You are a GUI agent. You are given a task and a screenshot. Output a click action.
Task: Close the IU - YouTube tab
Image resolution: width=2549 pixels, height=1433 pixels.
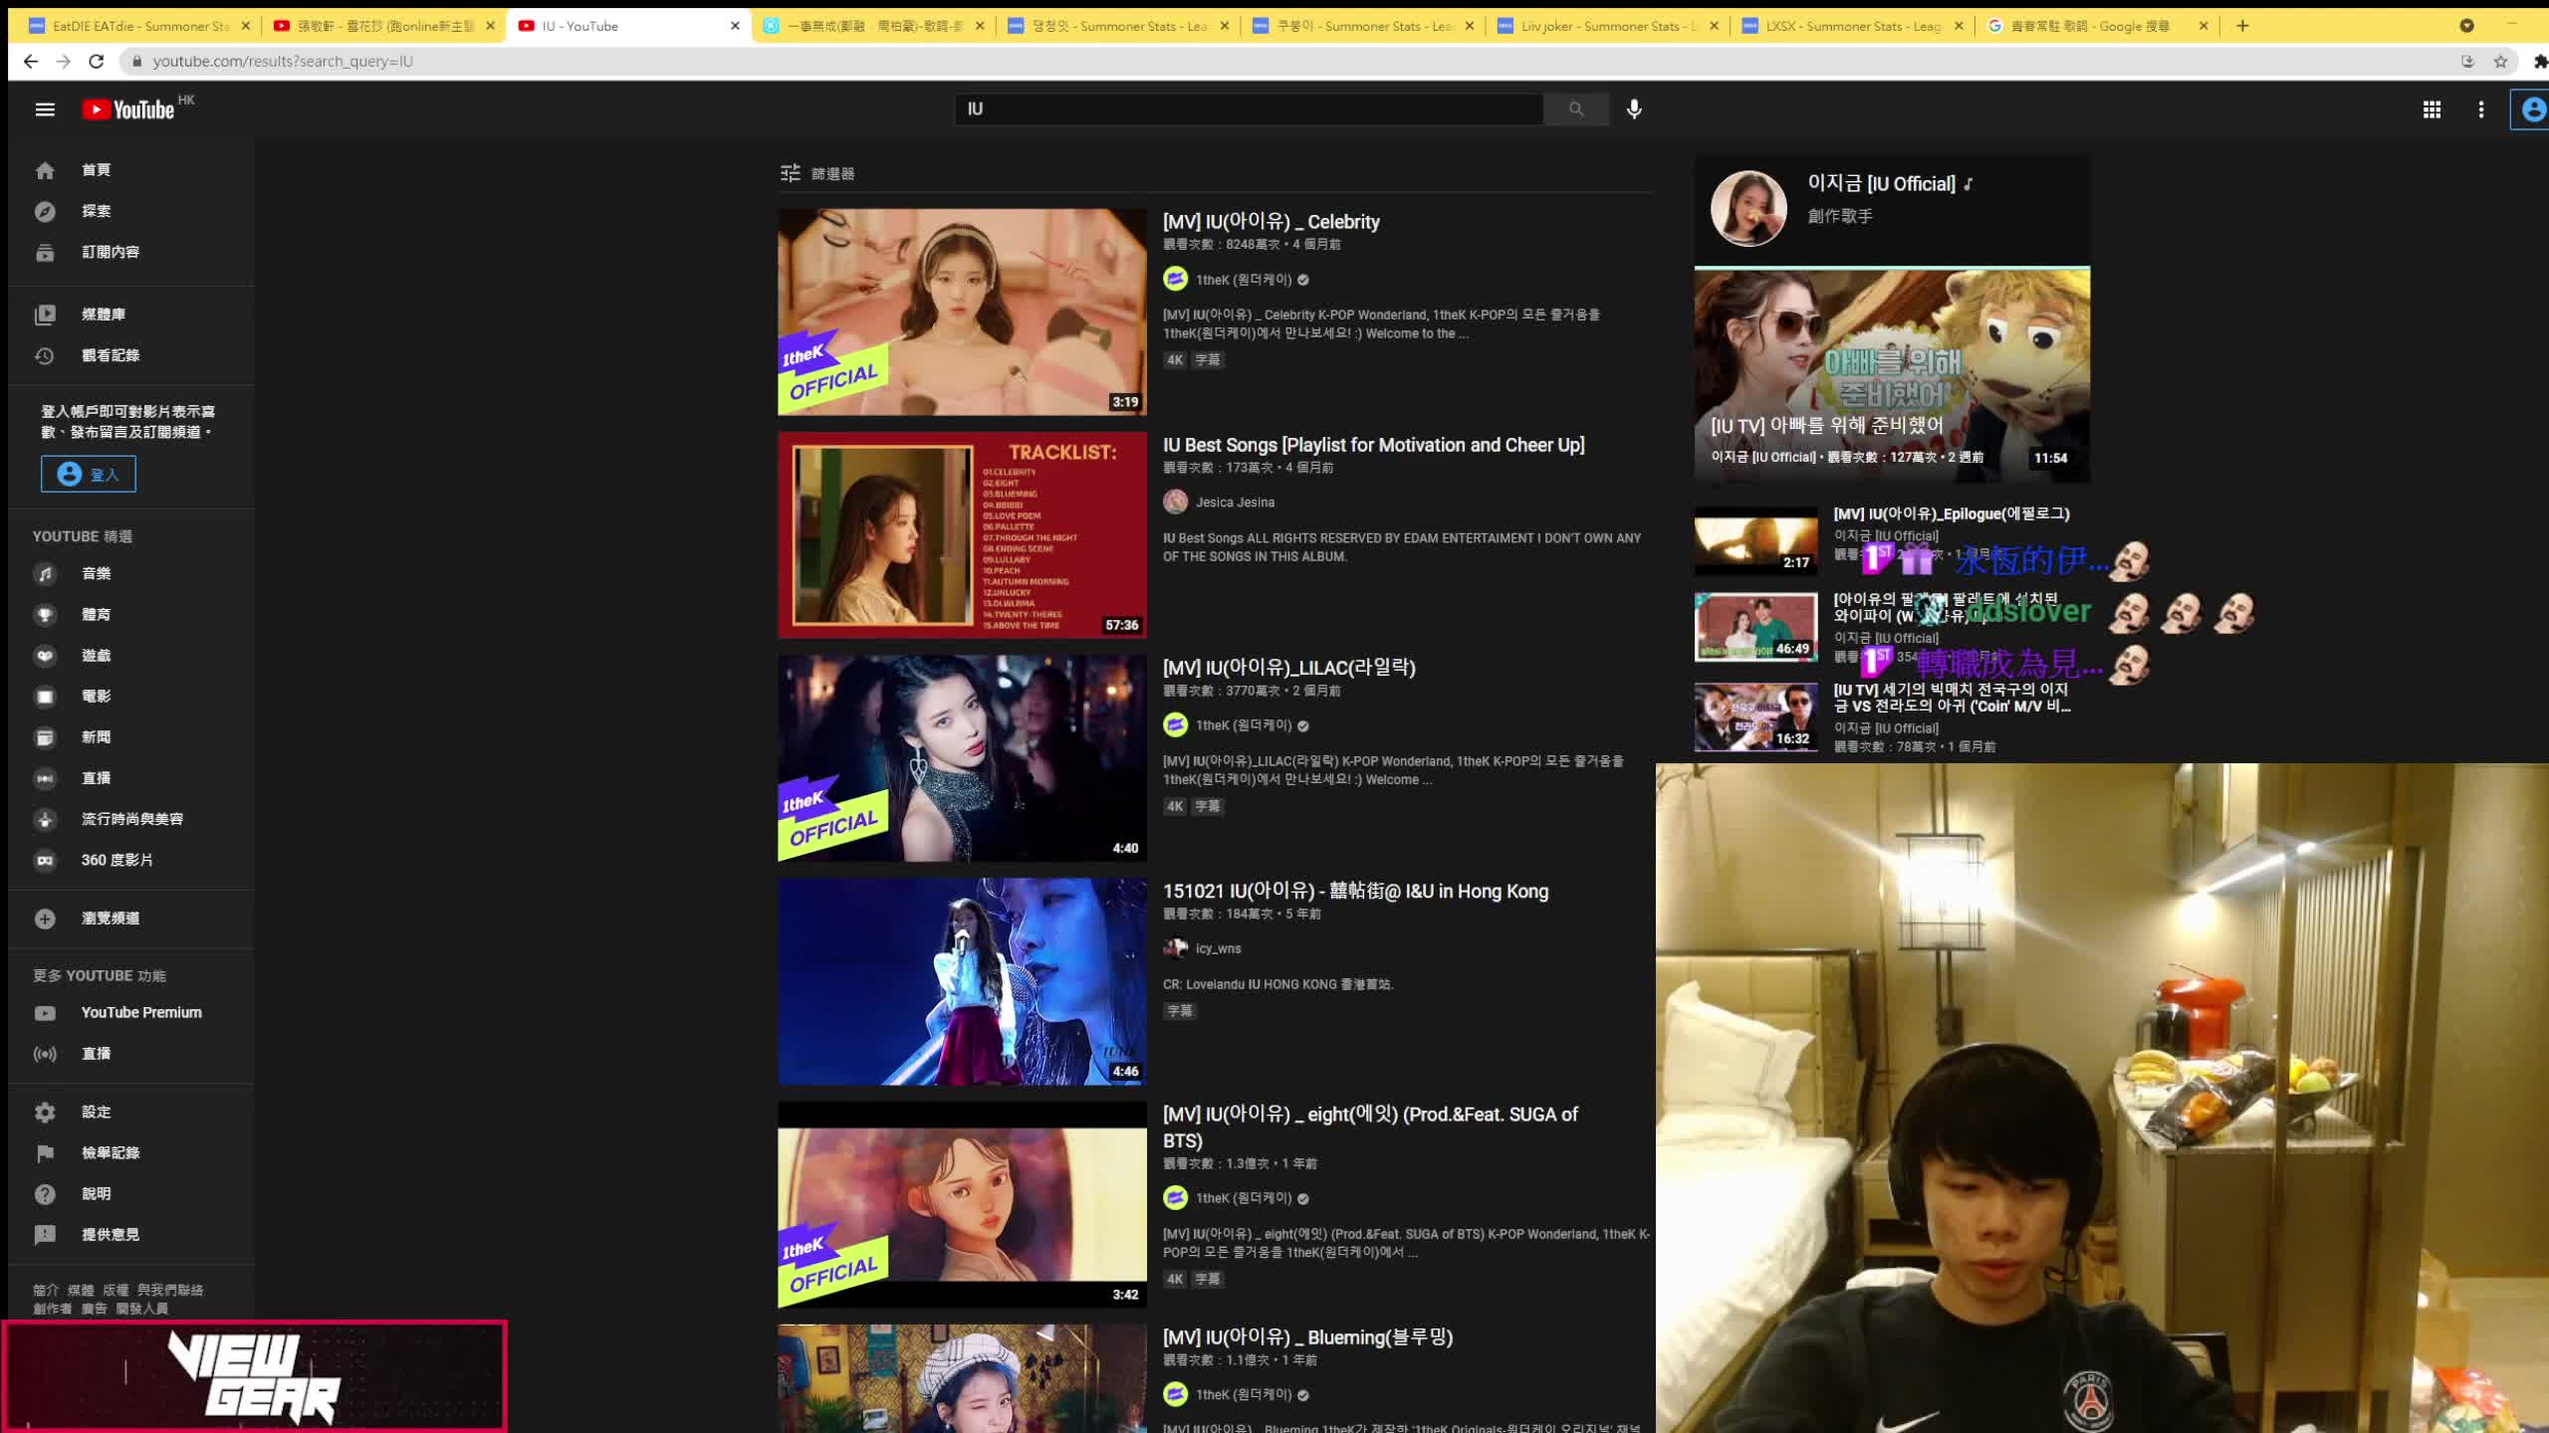point(735,26)
